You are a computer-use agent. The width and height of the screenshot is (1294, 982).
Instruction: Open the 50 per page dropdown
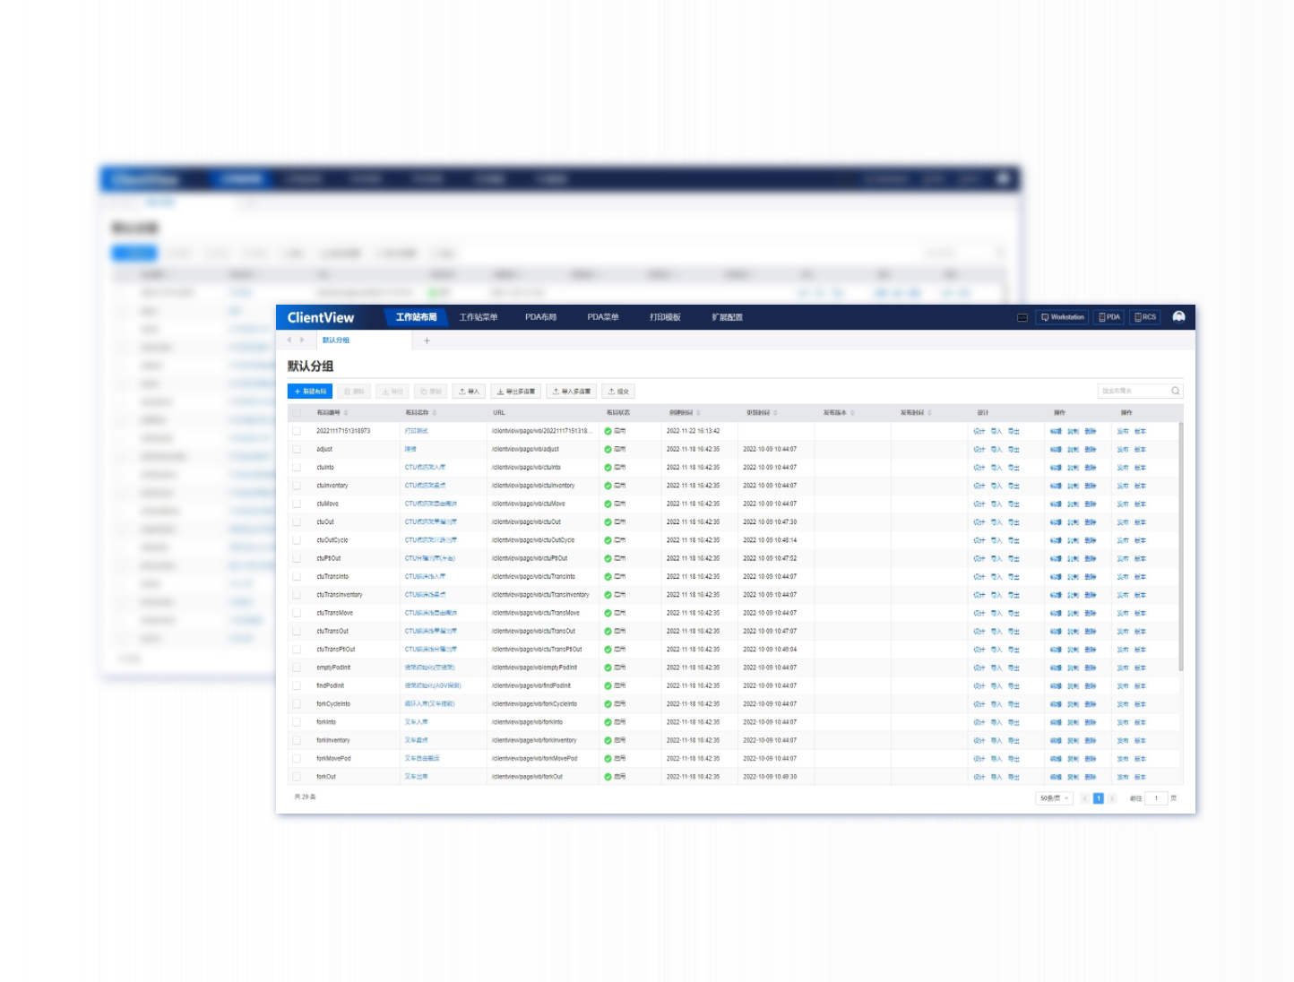pyautogui.click(x=1054, y=798)
